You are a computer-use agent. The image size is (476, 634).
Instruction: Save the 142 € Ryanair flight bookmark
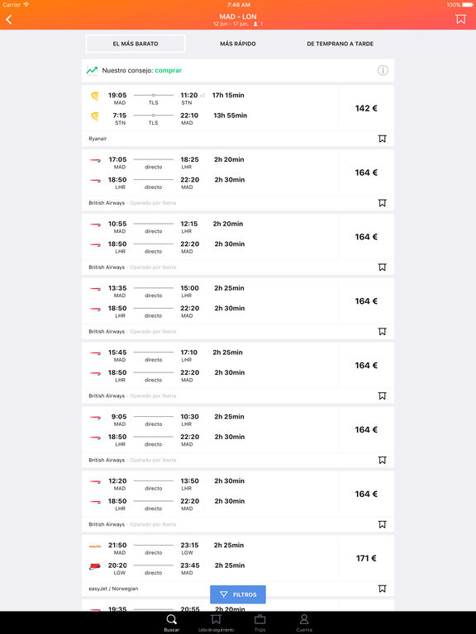[382, 139]
